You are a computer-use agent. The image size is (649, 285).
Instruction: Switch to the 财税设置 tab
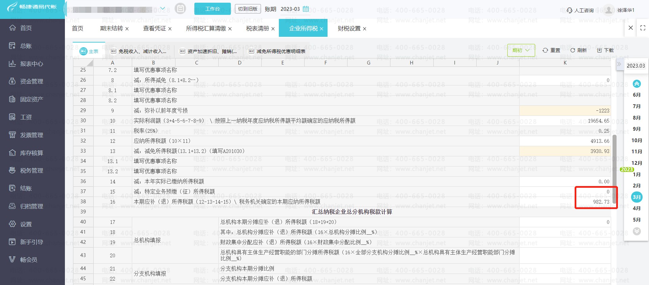pyautogui.click(x=349, y=28)
